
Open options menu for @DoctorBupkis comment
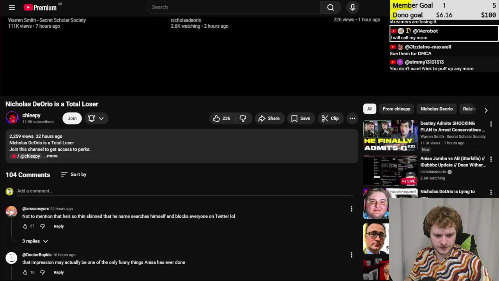point(351,255)
